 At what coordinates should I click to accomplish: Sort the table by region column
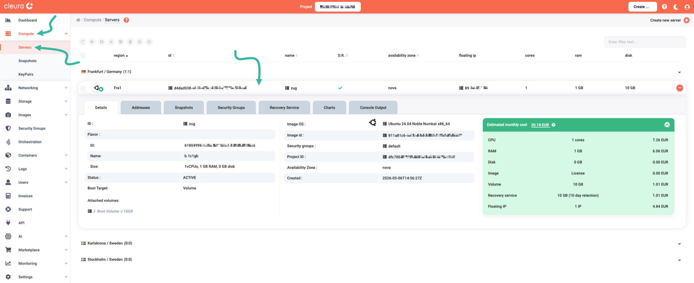point(121,56)
